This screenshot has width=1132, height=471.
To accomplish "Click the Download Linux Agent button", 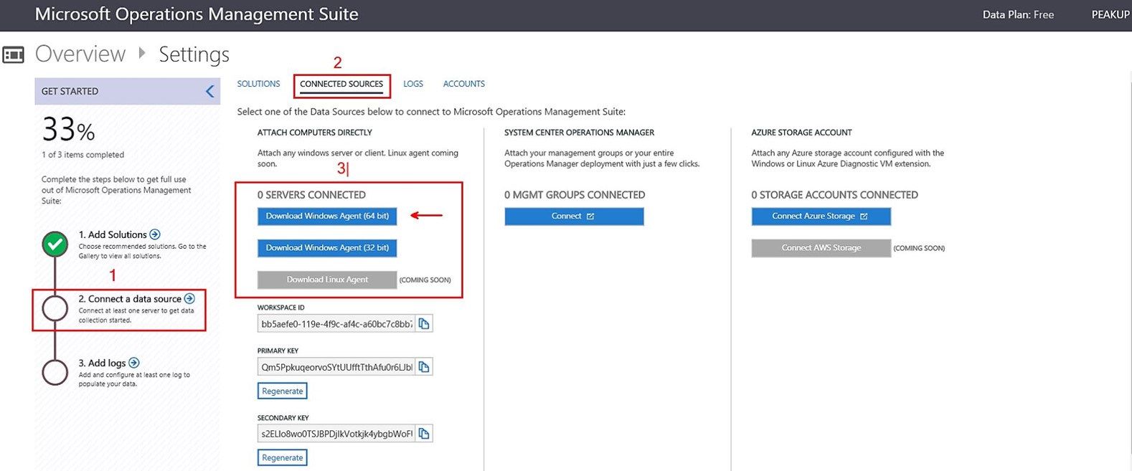I will (x=327, y=280).
